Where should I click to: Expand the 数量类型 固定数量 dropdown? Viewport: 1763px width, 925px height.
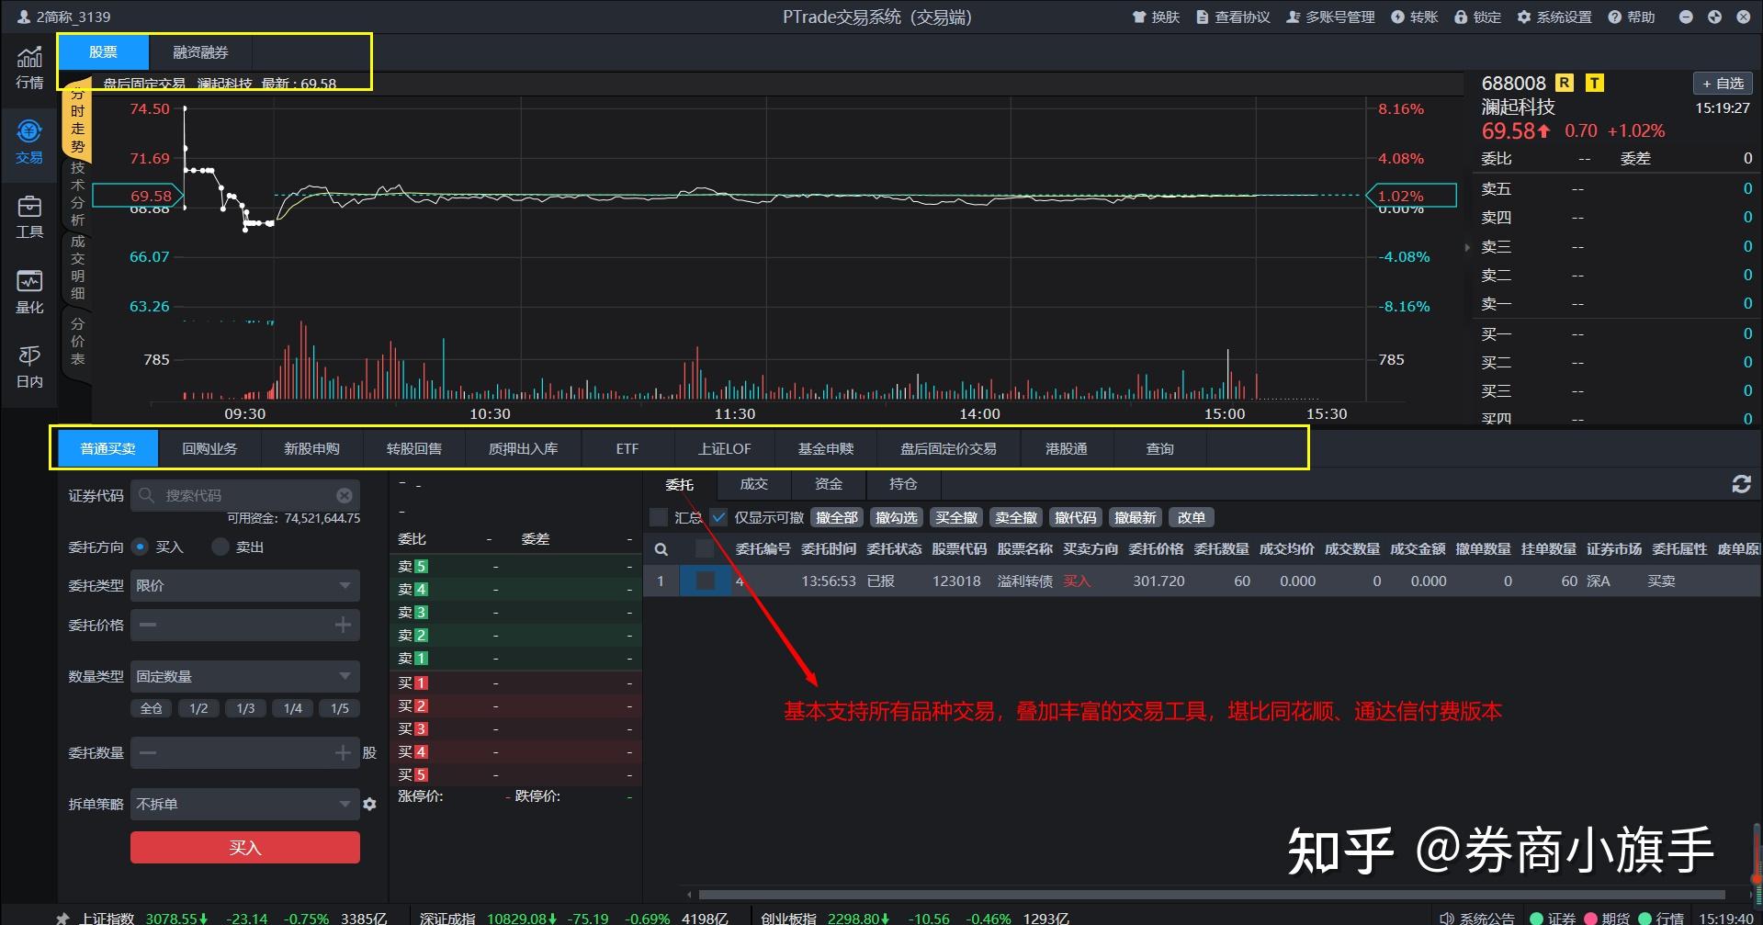pos(244,676)
